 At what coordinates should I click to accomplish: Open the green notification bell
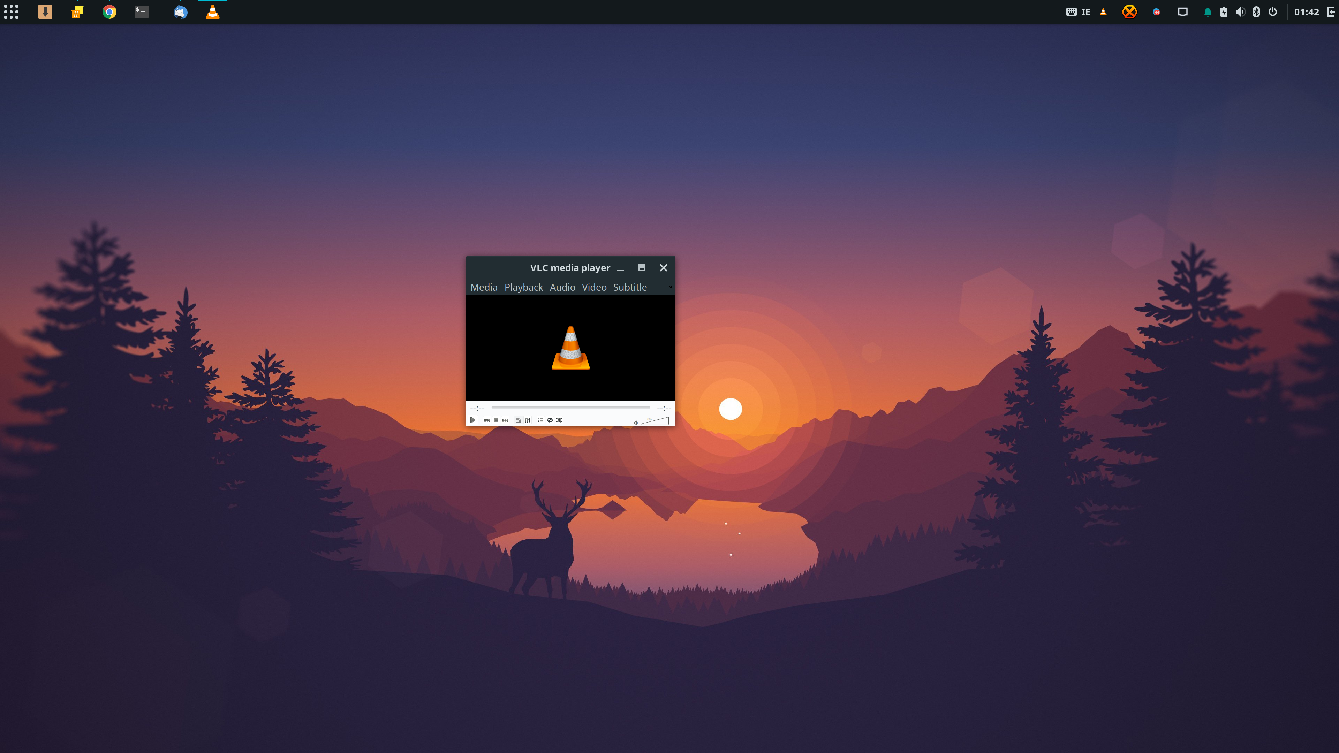[1208, 12]
